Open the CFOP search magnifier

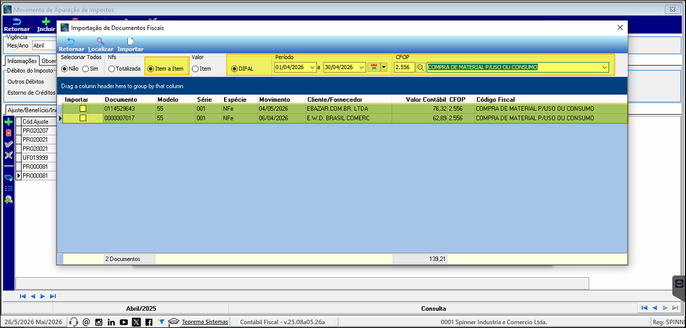pos(420,67)
